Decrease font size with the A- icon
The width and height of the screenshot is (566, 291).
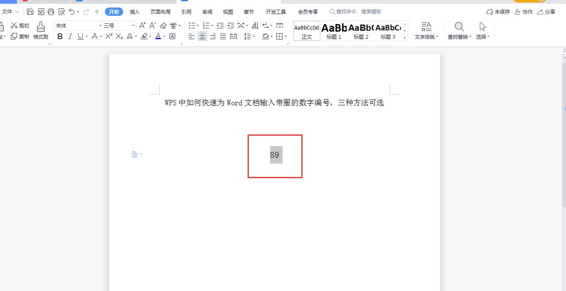pyautogui.click(x=153, y=25)
